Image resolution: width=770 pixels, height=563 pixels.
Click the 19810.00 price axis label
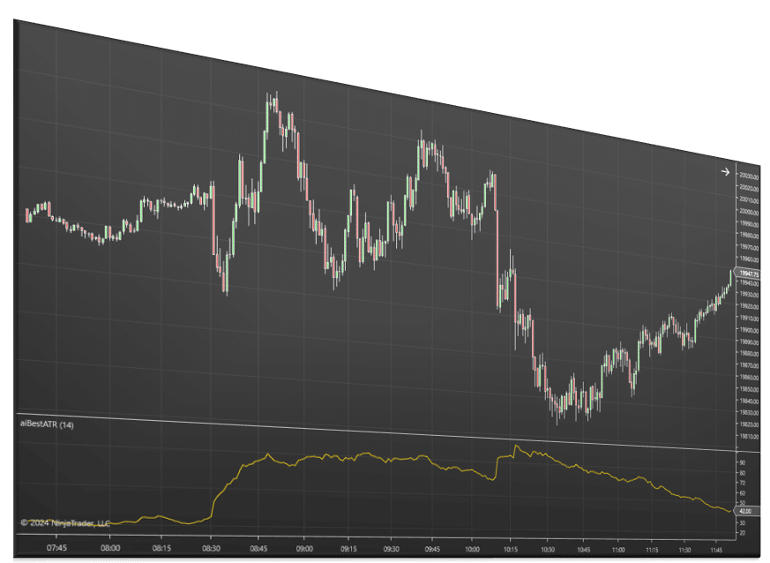[749, 436]
